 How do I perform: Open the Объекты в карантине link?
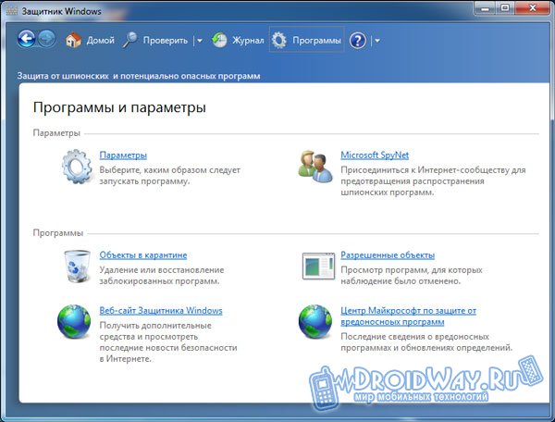[143, 254]
